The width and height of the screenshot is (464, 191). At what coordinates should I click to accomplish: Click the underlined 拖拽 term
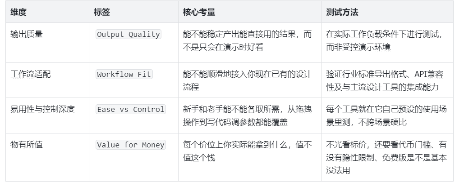304,109
